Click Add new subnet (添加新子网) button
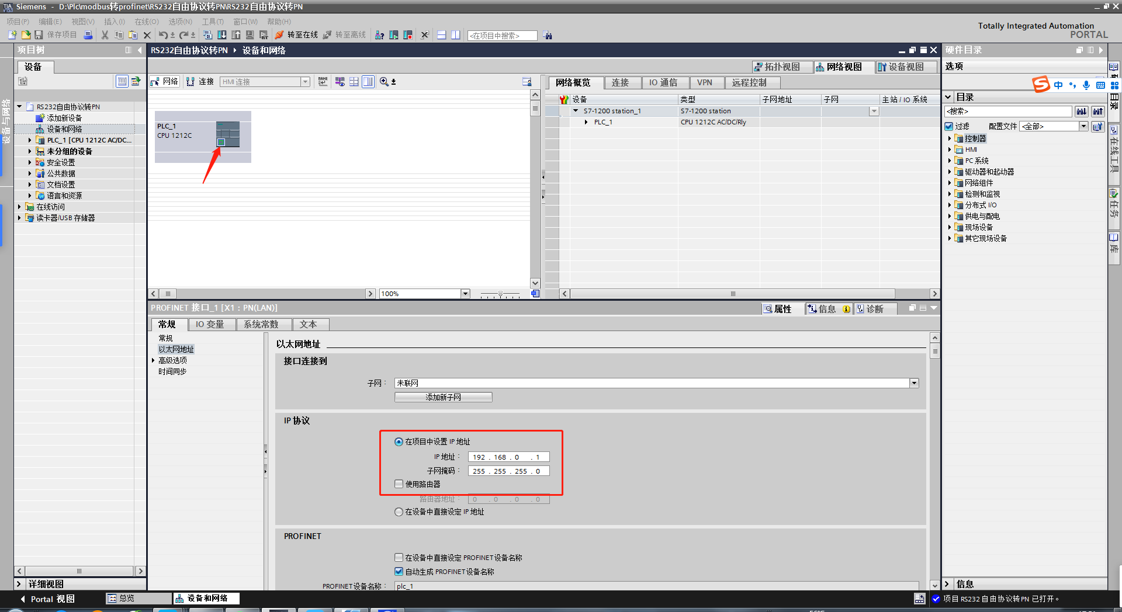The height and width of the screenshot is (612, 1122). pos(444,397)
